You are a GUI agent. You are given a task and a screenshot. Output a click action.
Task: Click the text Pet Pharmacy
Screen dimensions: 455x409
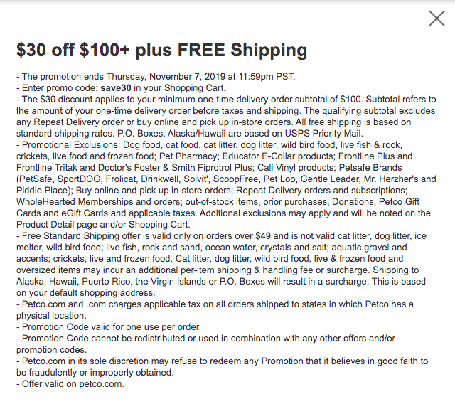188,156
